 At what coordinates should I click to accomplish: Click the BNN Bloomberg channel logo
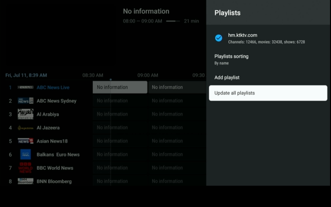point(26,181)
